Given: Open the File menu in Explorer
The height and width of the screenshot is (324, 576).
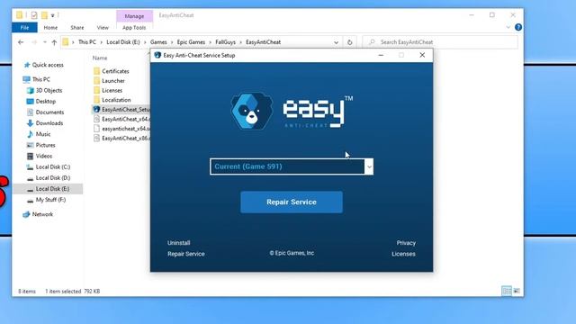Looking at the screenshot, I should pos(24,28).
